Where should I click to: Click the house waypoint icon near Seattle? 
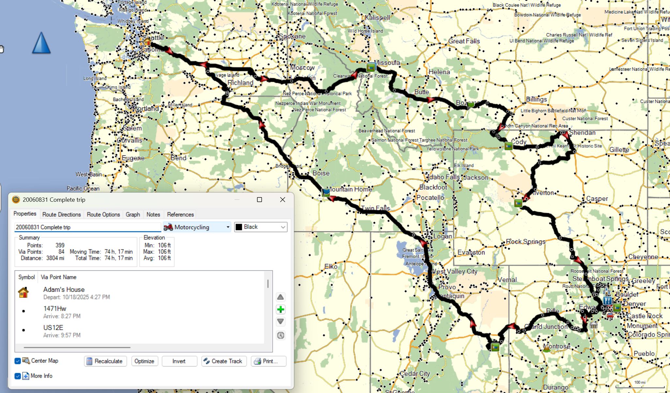[x=147, y=42]
